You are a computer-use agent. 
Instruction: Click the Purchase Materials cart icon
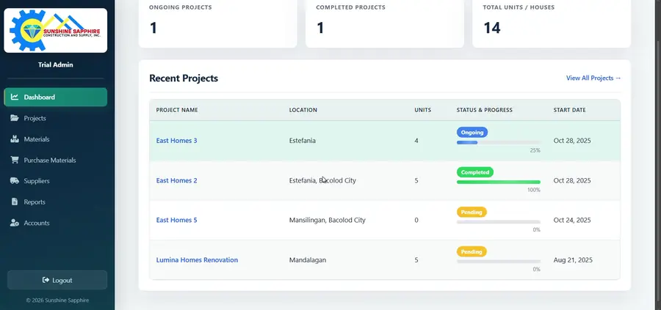[x=15, y=160]
